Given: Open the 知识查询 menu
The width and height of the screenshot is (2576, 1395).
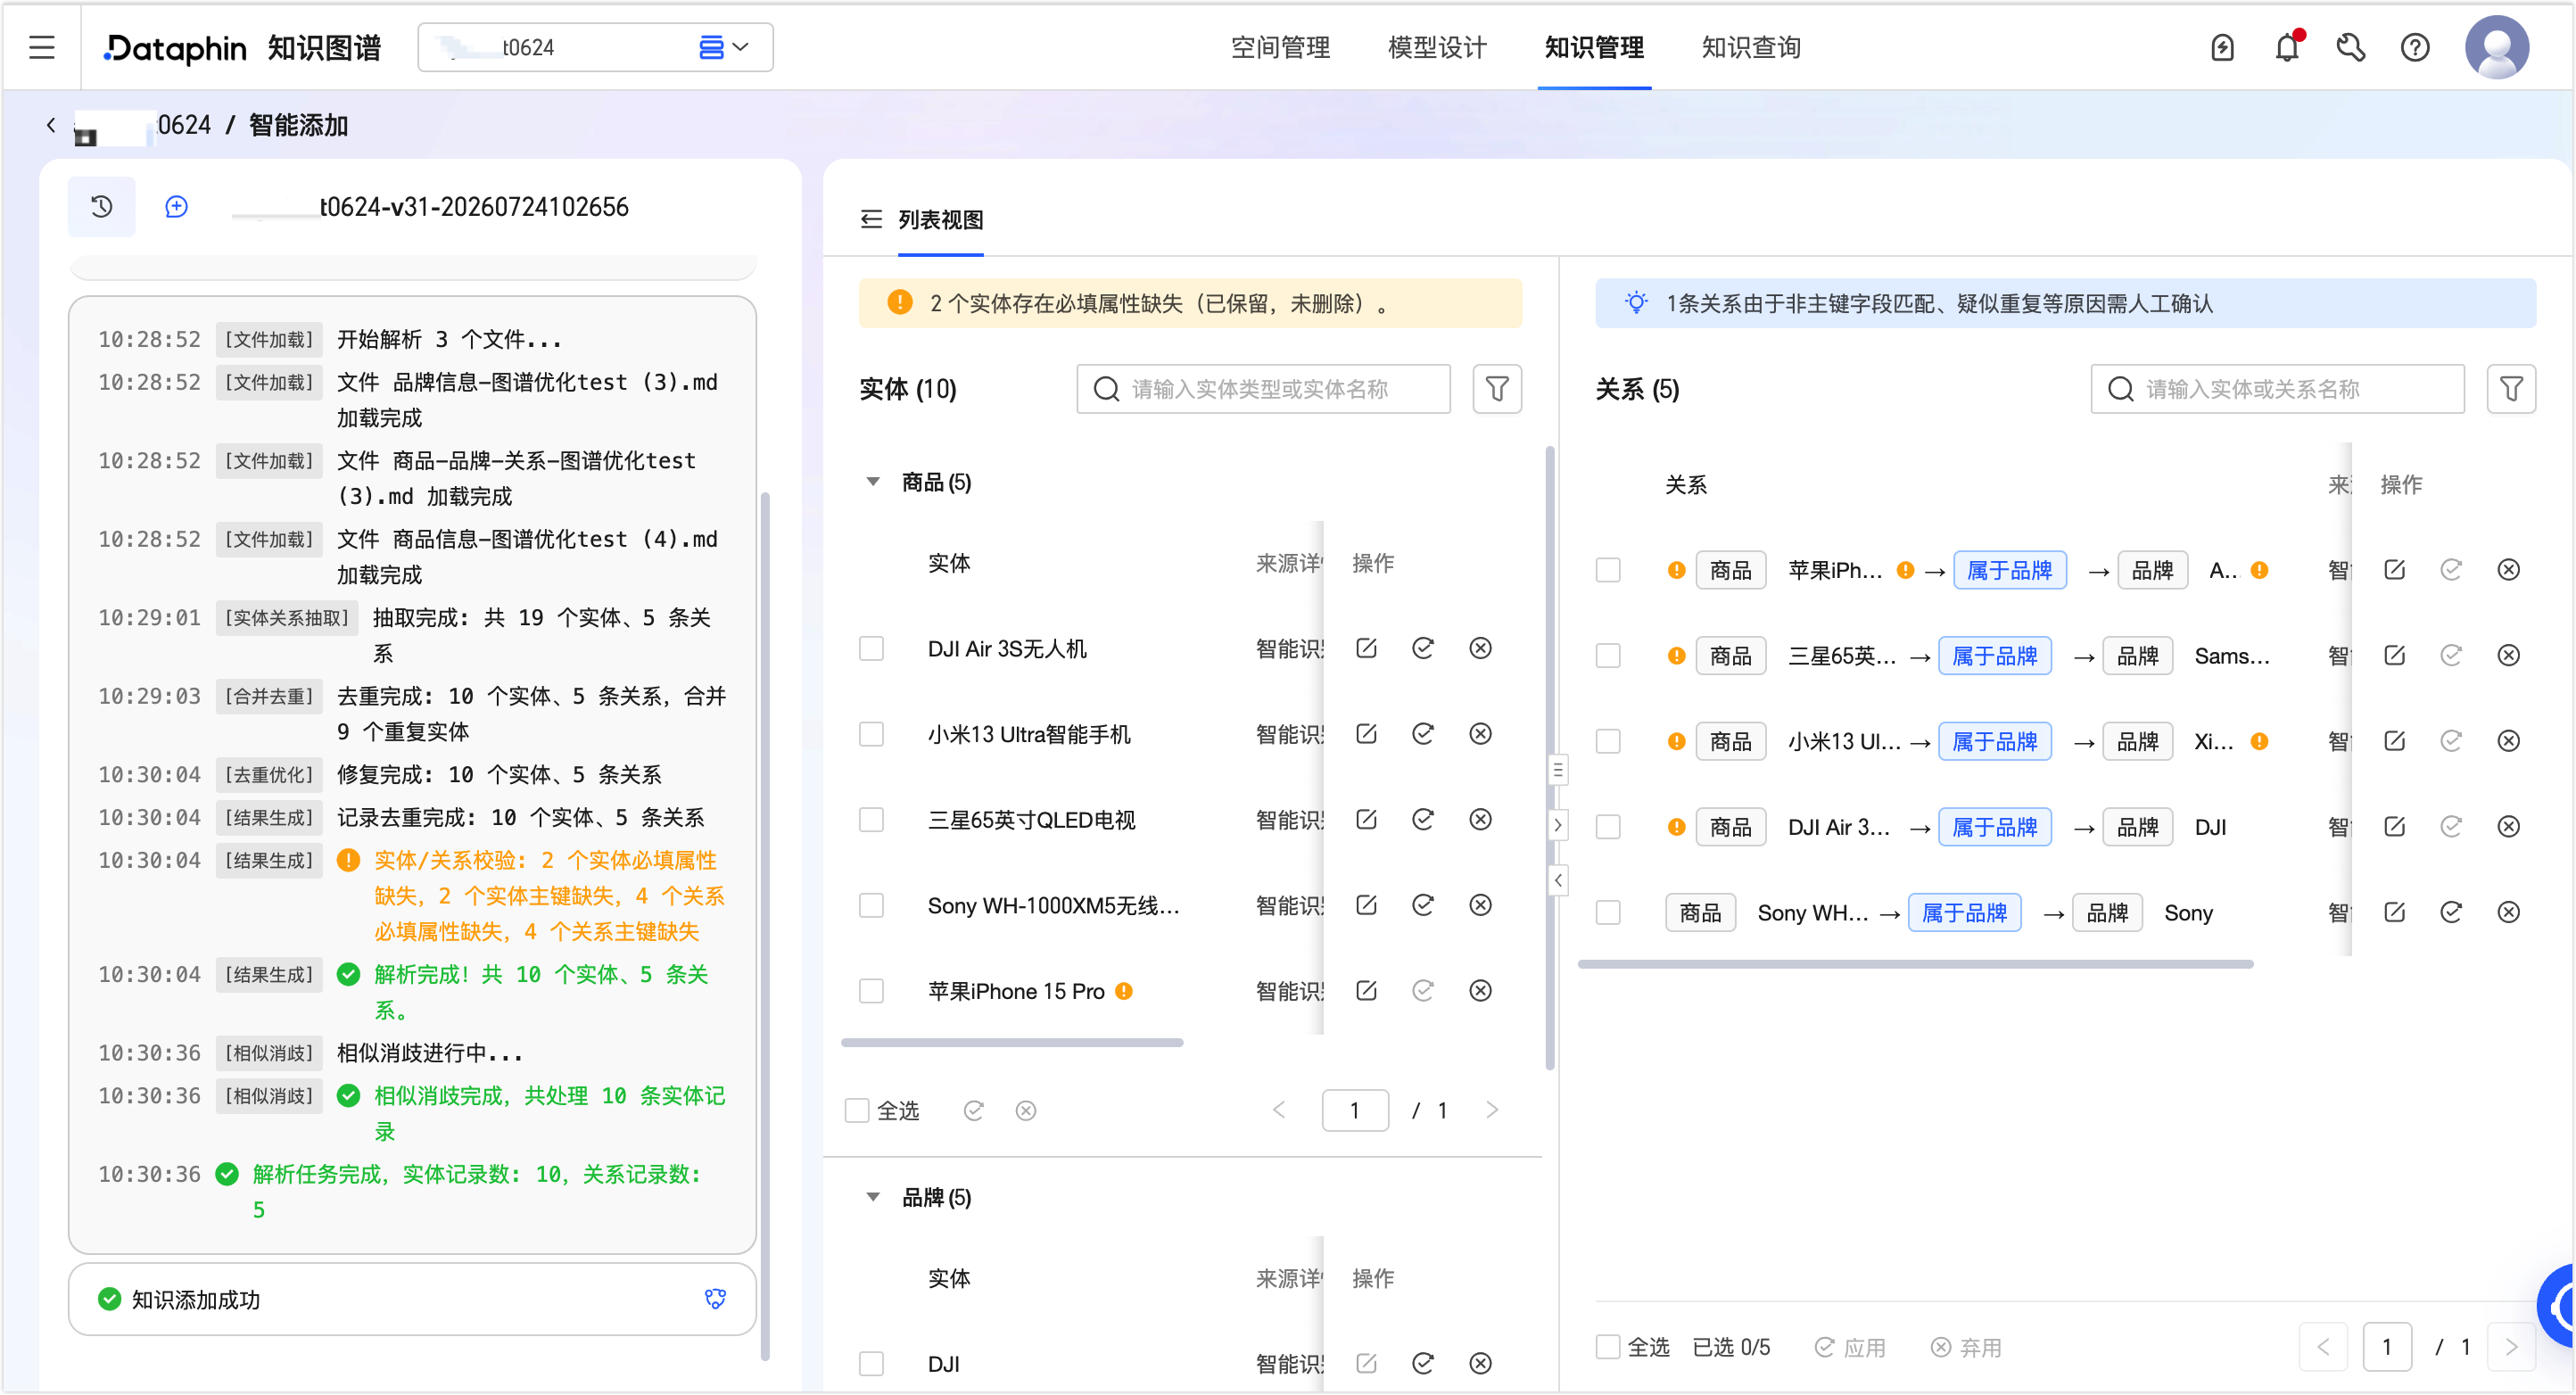Looking at the screenshot, I should 1751,47.
